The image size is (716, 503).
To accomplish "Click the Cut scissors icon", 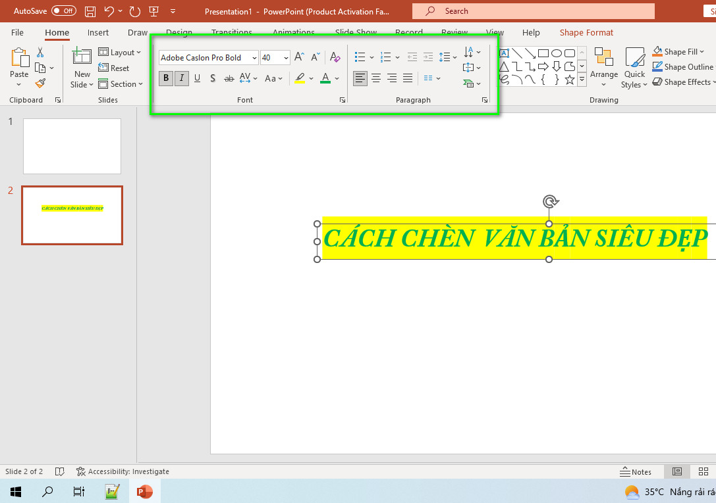I will [x=40, y=53].
